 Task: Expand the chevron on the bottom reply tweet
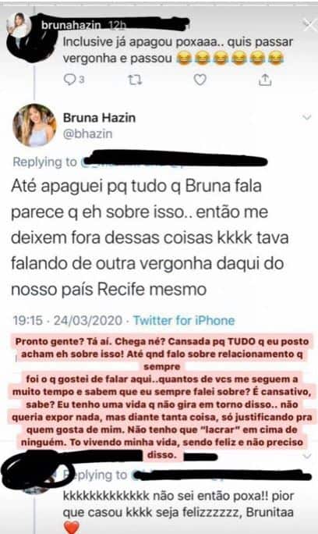pyautogui.click(x=307, y=455)
